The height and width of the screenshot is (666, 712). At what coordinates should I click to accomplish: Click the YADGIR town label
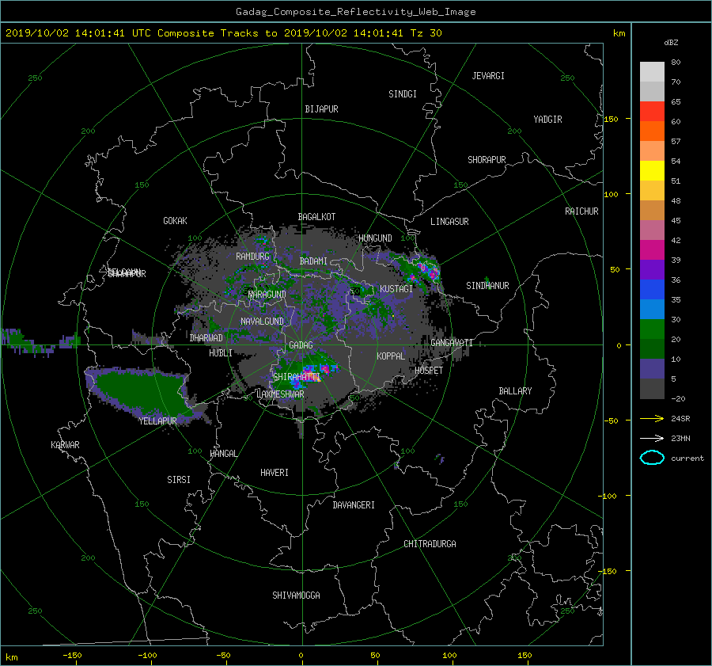point(547,120)
